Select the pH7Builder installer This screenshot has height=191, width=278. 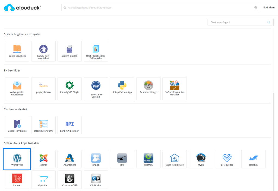(227, 159)
